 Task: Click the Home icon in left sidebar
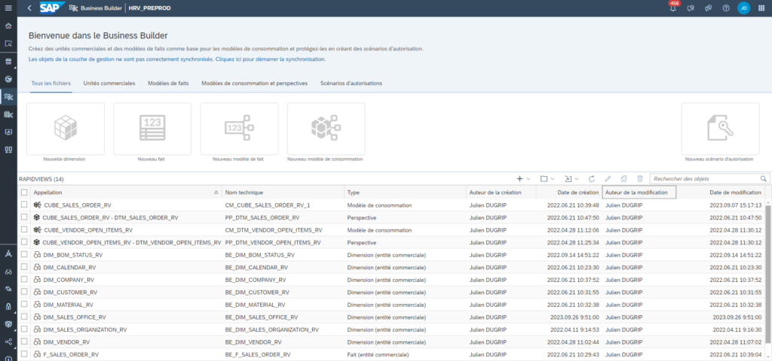[8, 26]
